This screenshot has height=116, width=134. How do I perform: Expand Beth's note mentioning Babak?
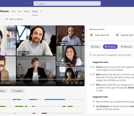[x=91, y=85]
